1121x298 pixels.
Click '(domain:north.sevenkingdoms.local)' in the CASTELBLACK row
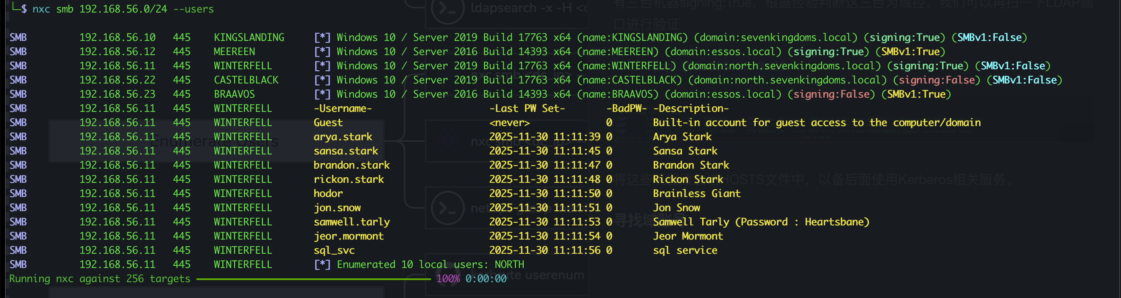[787, 81]
